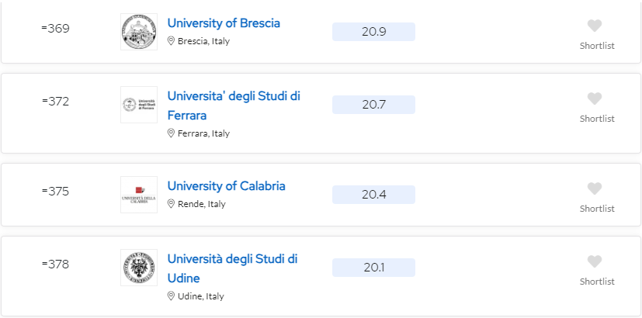Viewport: 642px width, 318px height.
Task: Click heart icon beside University of Calabria
Action: pos(595,188)
